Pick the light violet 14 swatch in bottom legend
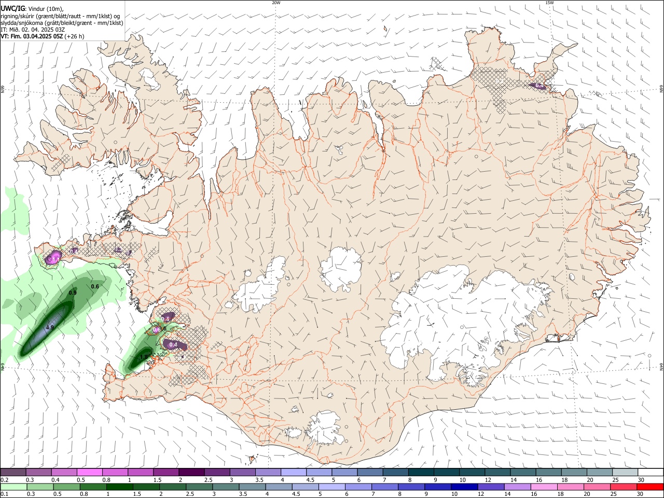664x498 pixels. tap(518, 487)
